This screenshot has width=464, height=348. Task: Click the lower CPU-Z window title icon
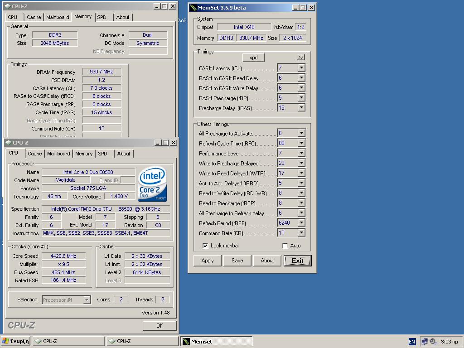click(9, 143)
